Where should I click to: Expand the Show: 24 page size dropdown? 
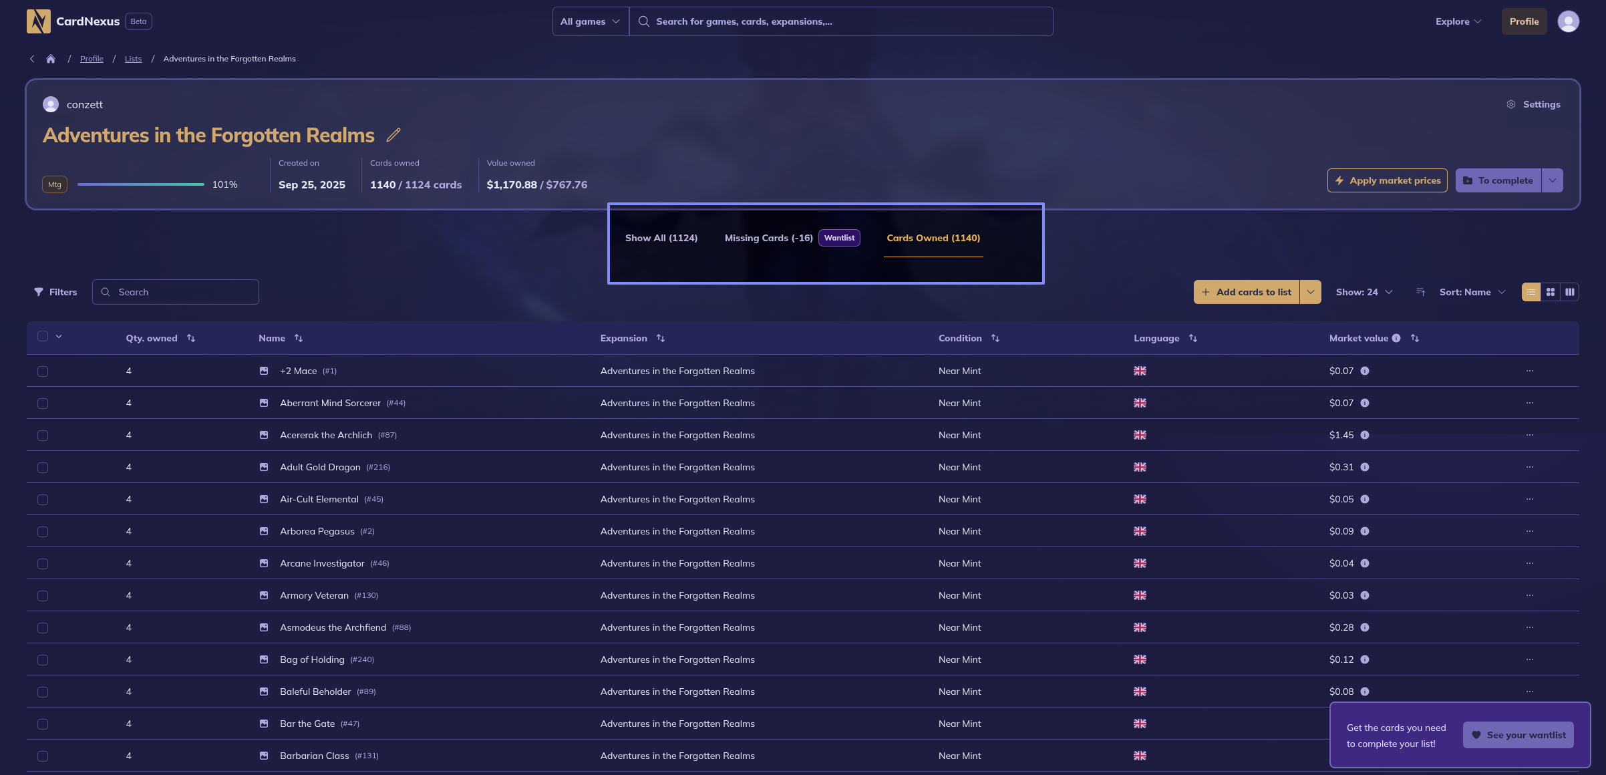click(1364, 292)
